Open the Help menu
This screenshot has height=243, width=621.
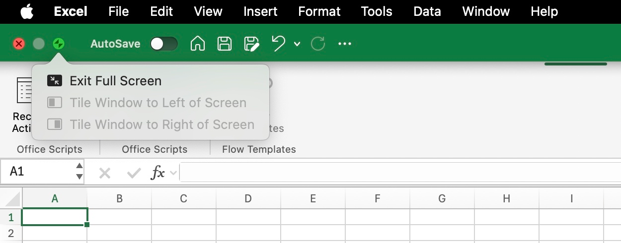(x=544, y=11)
